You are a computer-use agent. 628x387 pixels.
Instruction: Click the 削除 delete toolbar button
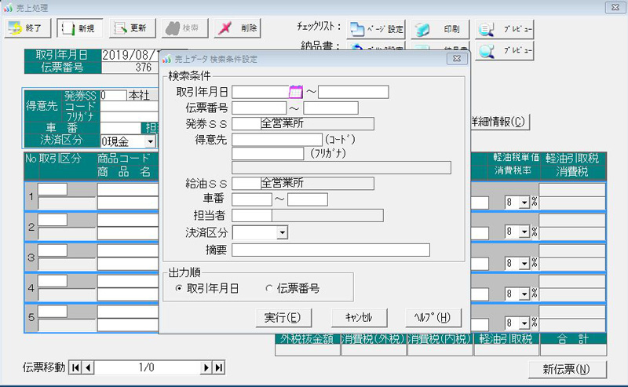(237, 28)
